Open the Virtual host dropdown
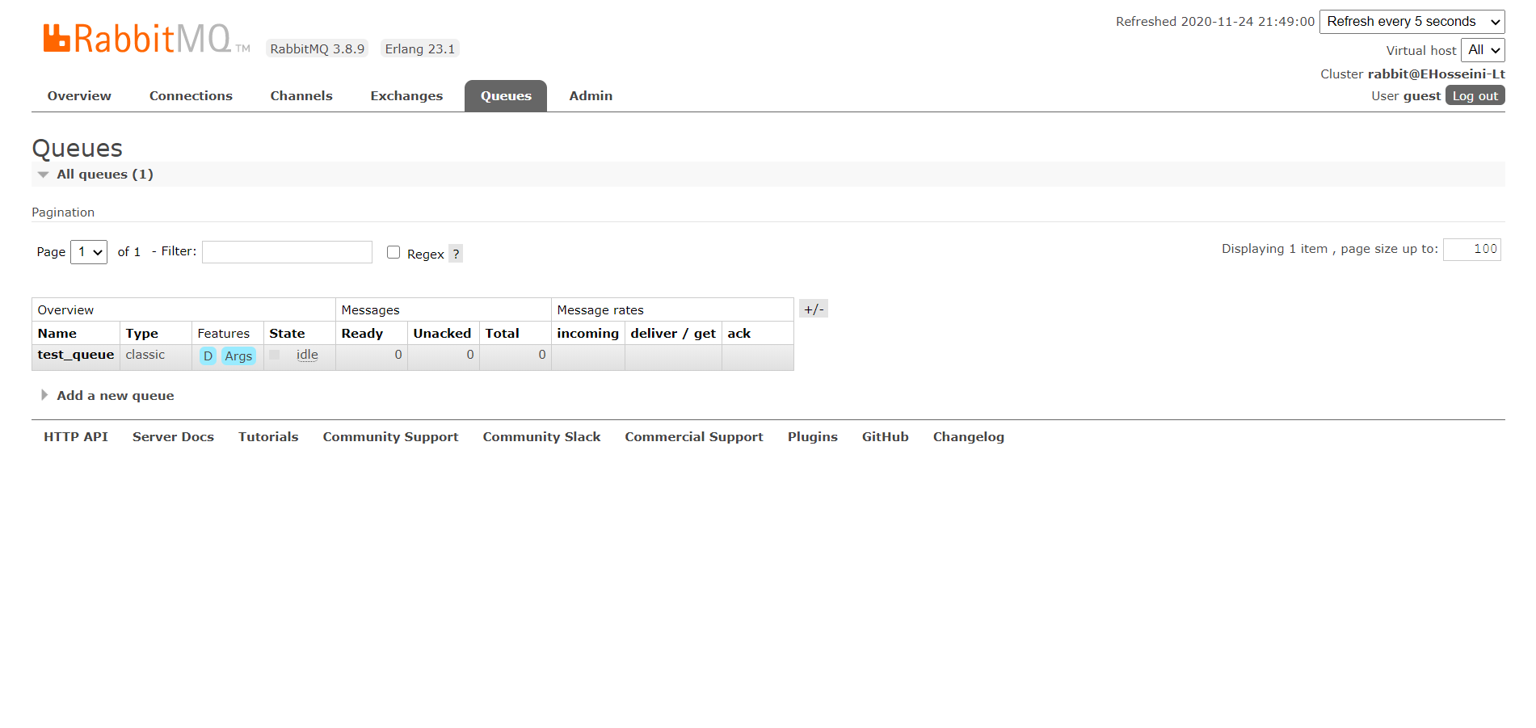The image size is (1536, 728). click(1483, 50)
